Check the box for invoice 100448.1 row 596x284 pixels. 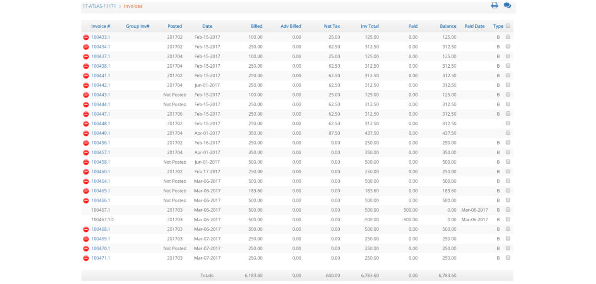click(x=508, y=123)
